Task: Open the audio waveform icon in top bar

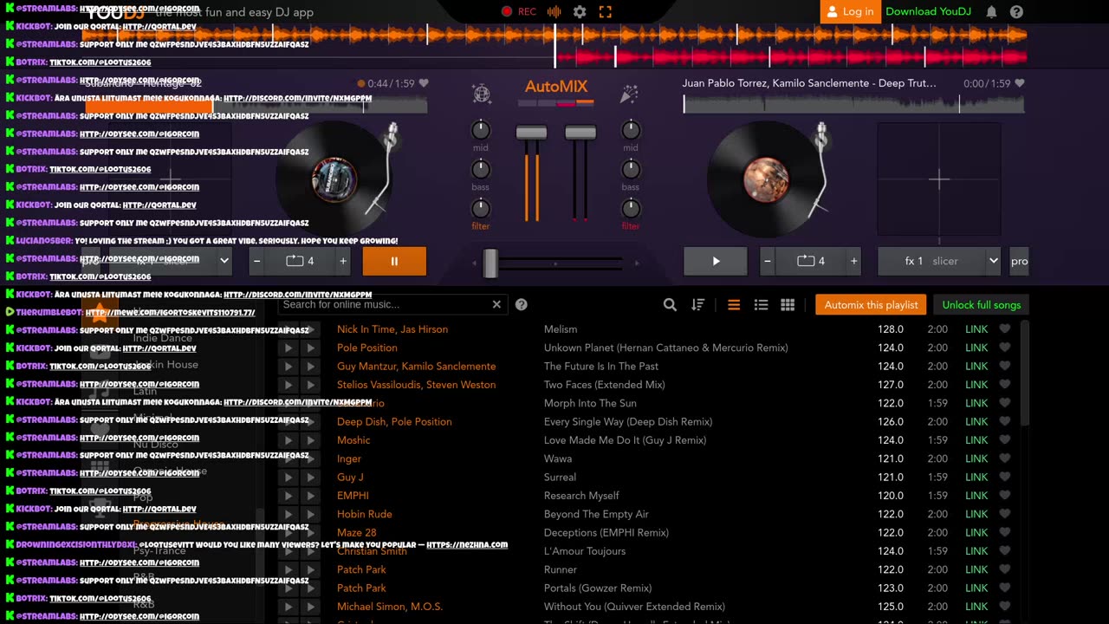Action: 554,12
